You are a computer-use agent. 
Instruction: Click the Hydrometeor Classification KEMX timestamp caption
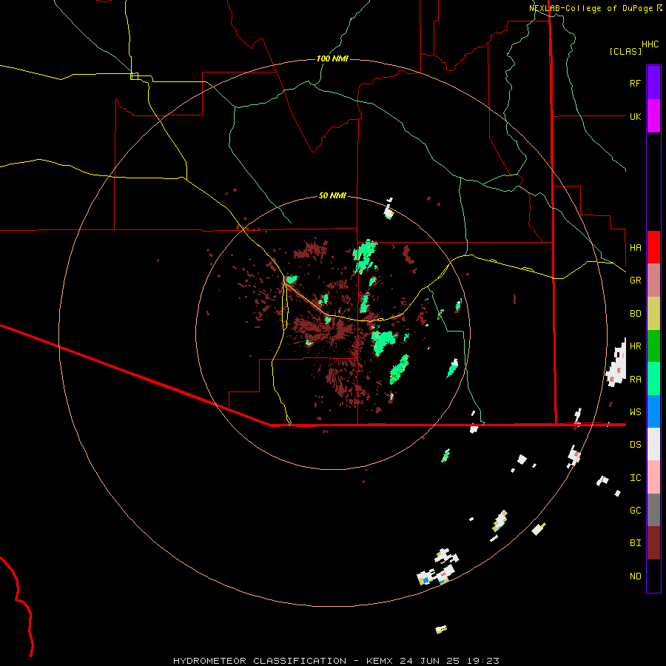click(335, 661)
